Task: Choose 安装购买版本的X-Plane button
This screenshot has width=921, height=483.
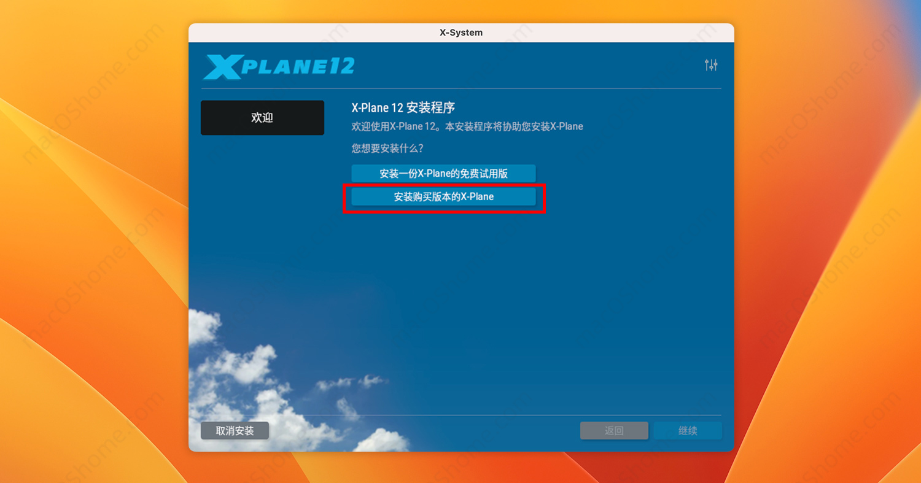Action: 443,196
